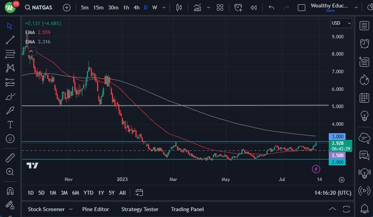Image resolution: width=373 pixels, height=217 pixels.
Task: Toggle lock all drawing tools
Action: click(10, 205)
